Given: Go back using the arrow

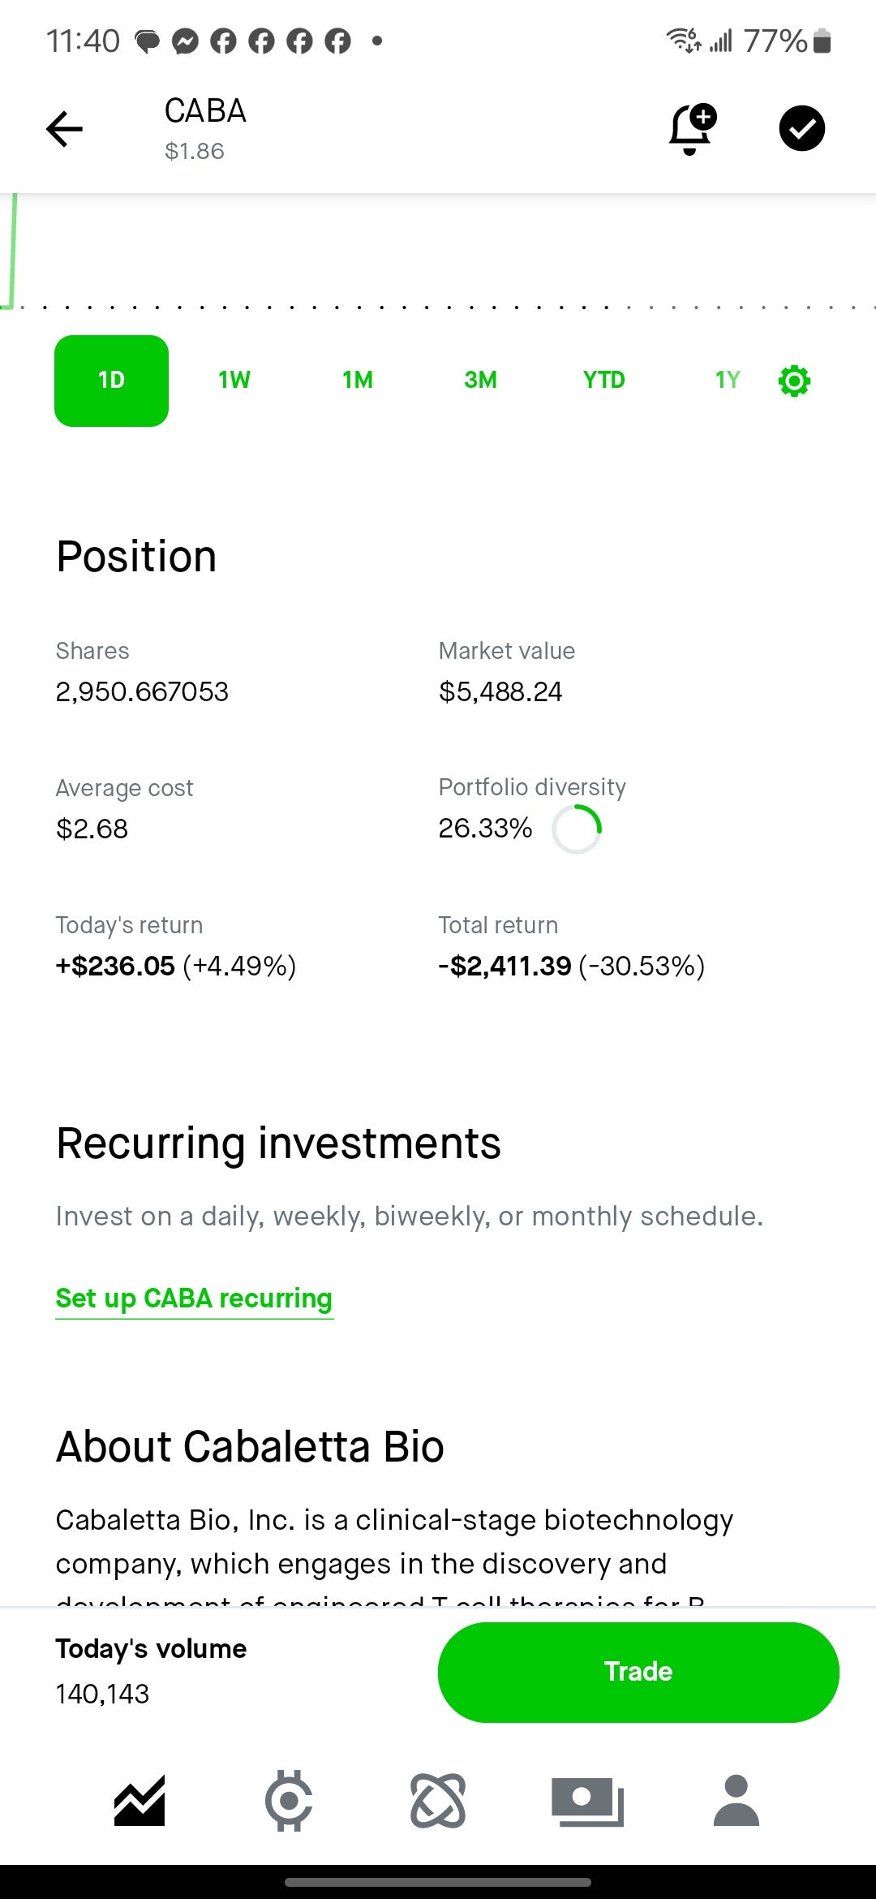Looking at the screenshot, I should tap(64, 128).
